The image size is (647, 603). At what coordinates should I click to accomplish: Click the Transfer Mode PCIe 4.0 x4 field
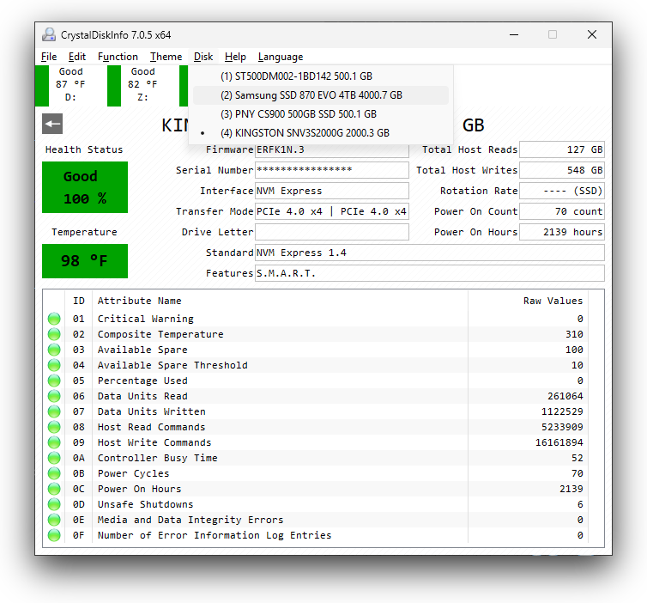click(x=332, y=211)
